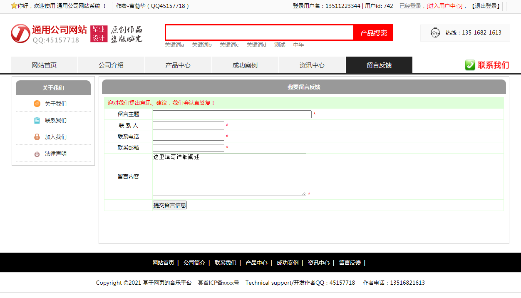The width and height of the screenshot is (521, 298).
Task: Focus the product search input box
Action: coord(260,32)
